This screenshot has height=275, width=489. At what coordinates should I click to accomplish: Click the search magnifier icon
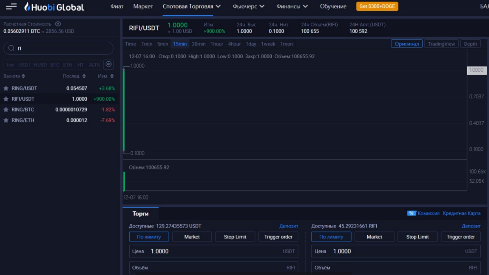tap(11, 48)
